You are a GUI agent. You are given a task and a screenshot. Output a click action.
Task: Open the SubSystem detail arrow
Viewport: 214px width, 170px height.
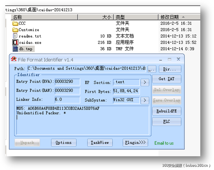tap(144, 100)
